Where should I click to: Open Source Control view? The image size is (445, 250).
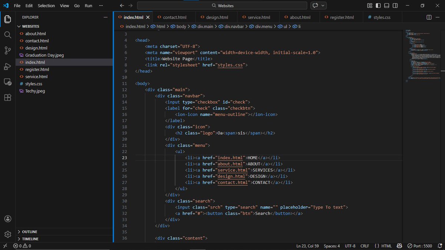click(x=7, y=51)
